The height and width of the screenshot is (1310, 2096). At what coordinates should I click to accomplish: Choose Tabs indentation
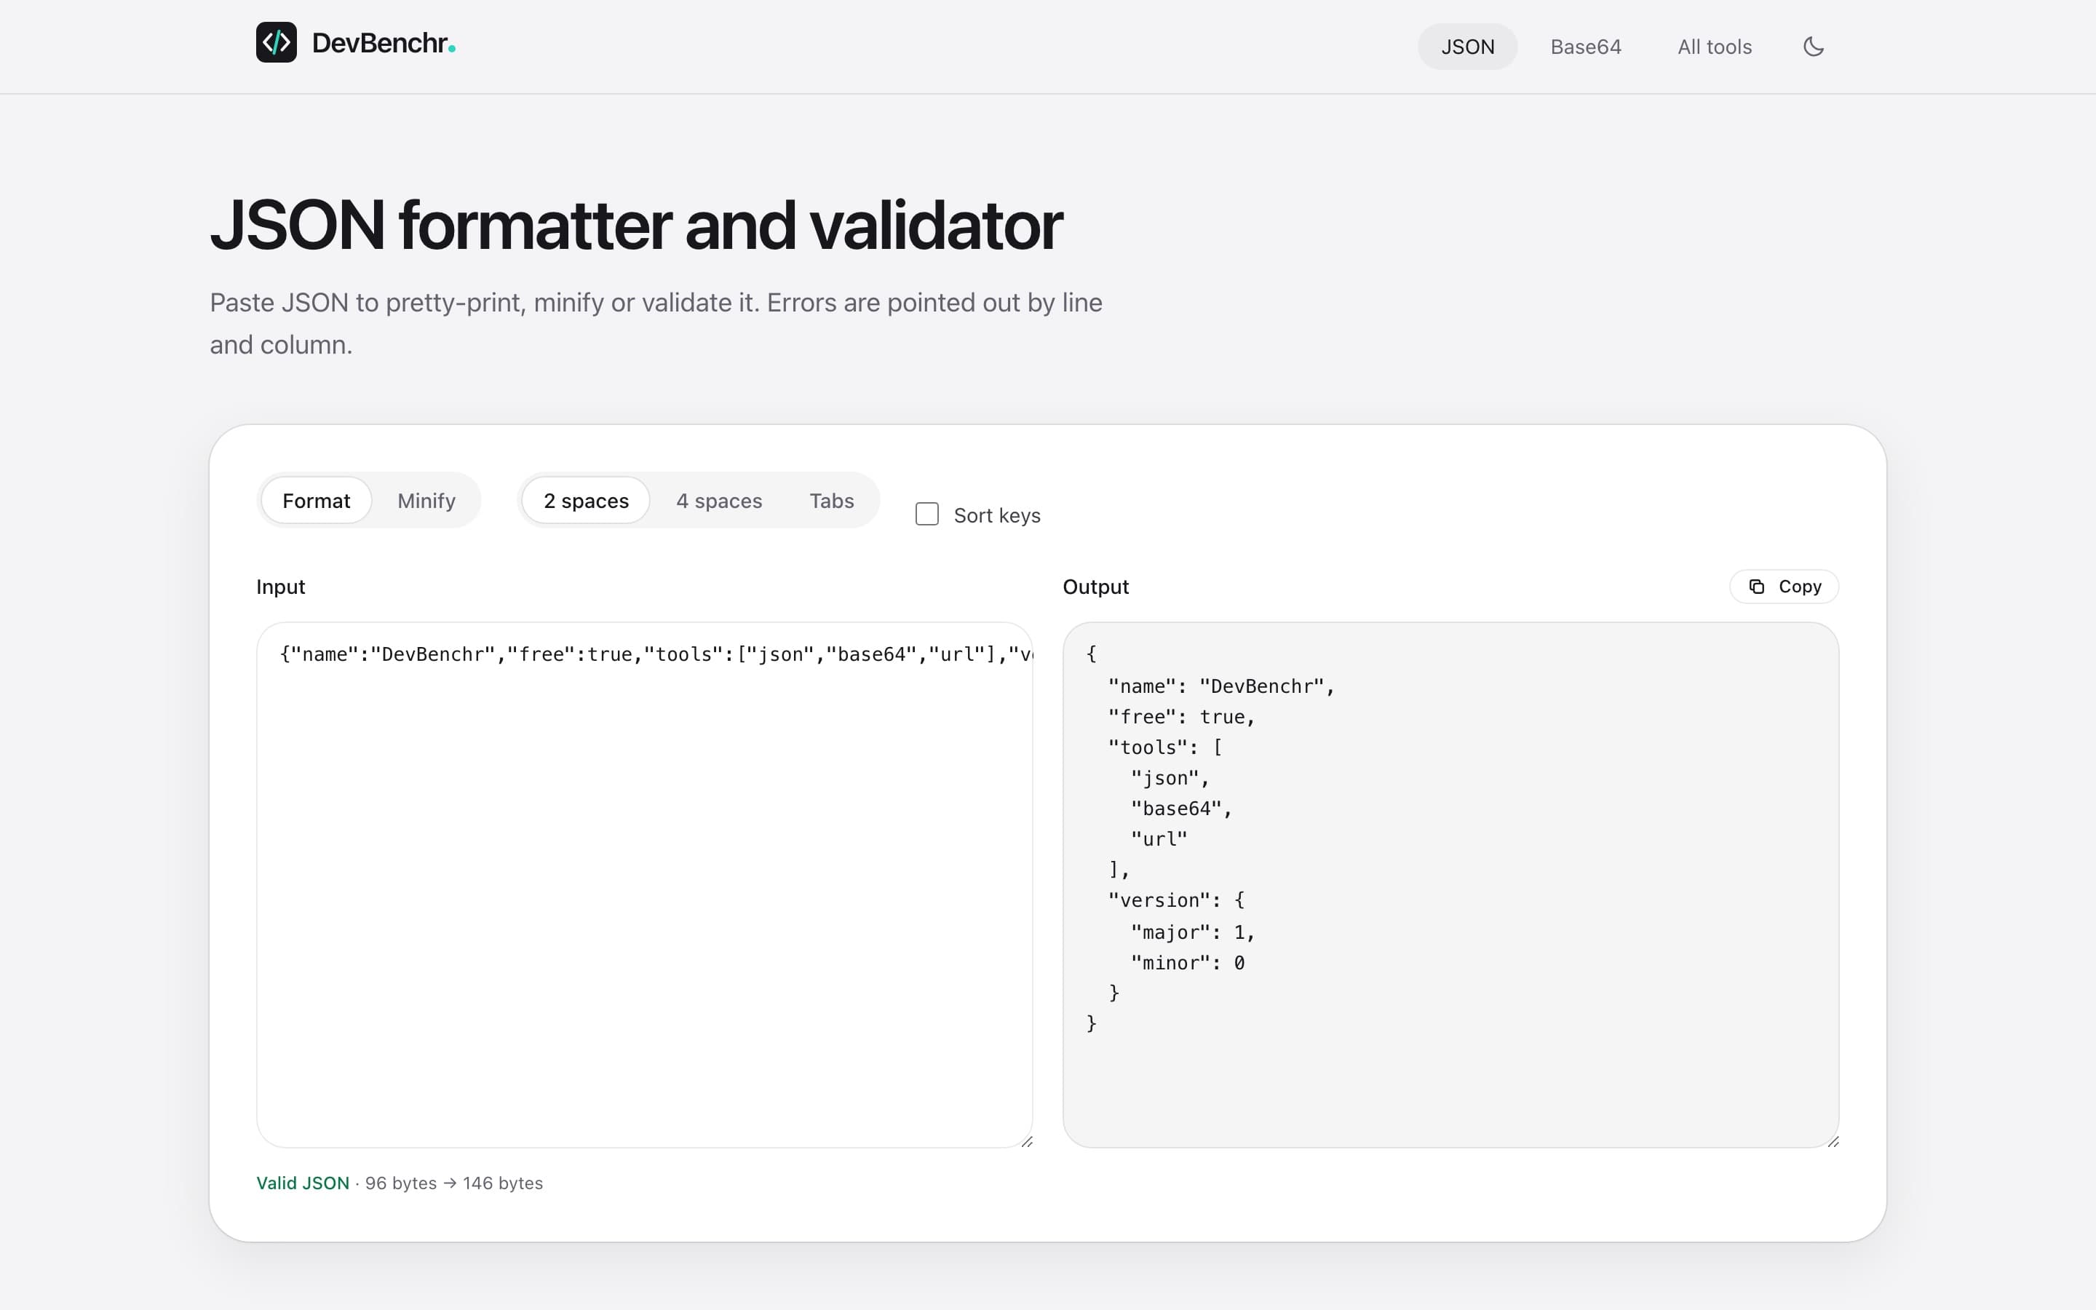tap(831, 501)
